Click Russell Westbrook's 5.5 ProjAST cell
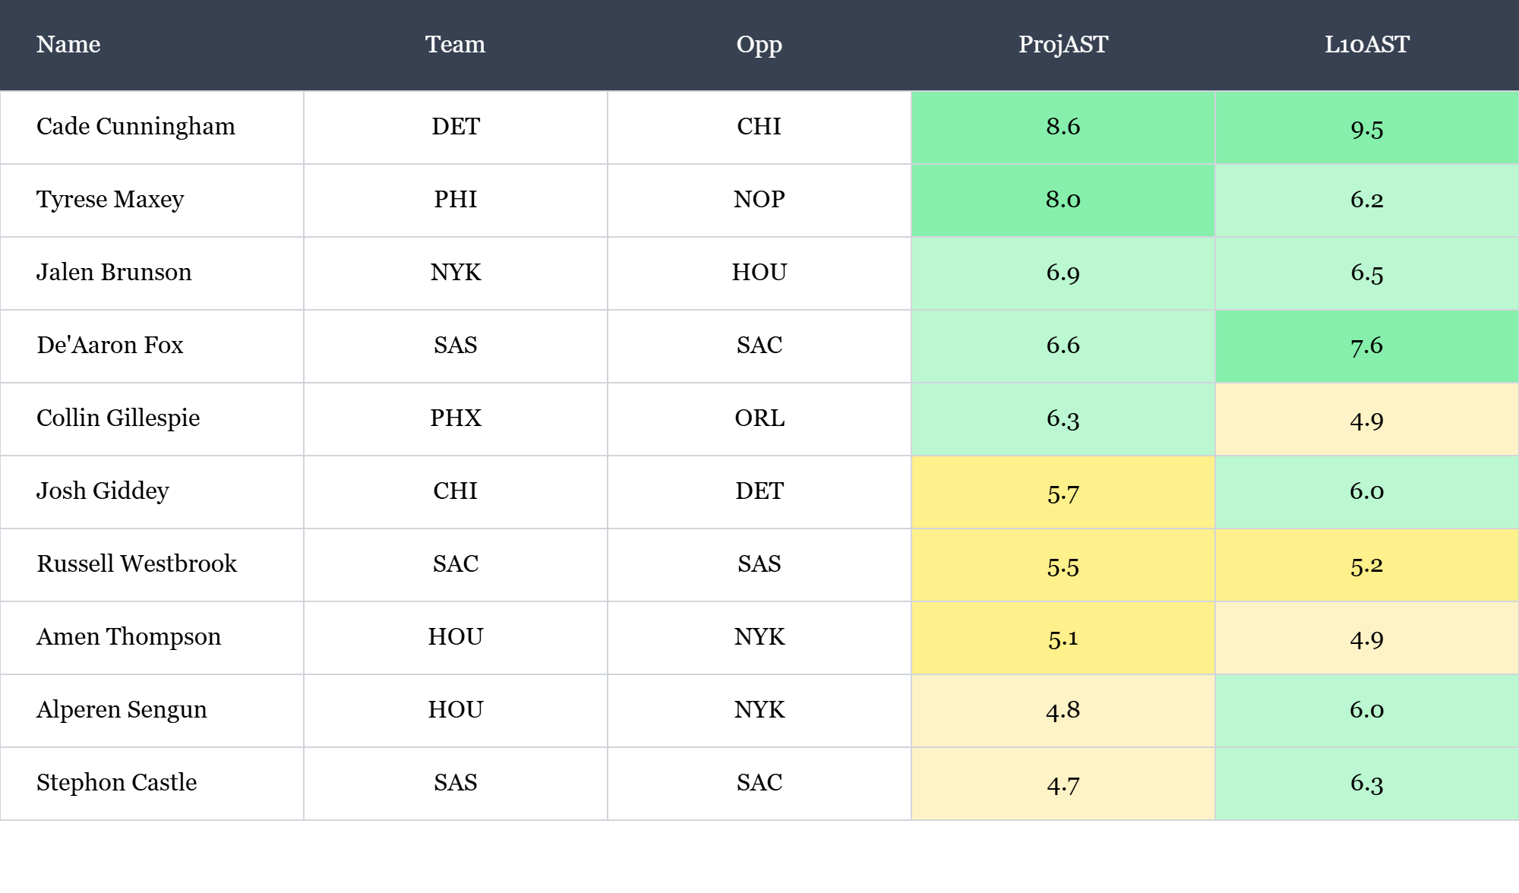 (1063, 564)
